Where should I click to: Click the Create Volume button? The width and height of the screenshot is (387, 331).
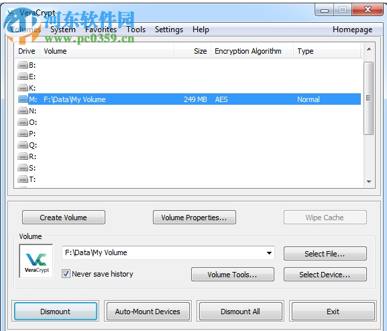tap(64, 218)
